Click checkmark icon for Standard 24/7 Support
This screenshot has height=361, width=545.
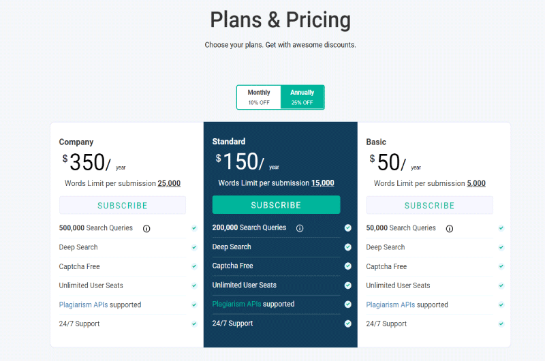click(347, 324)
